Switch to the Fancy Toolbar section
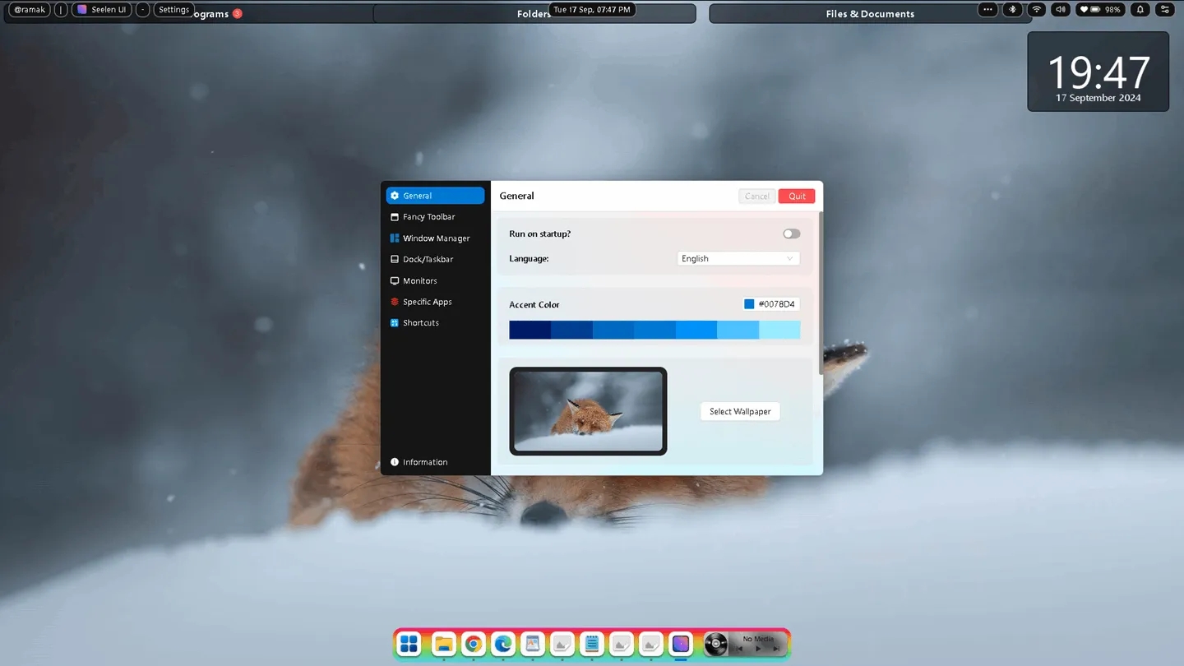 428,217
